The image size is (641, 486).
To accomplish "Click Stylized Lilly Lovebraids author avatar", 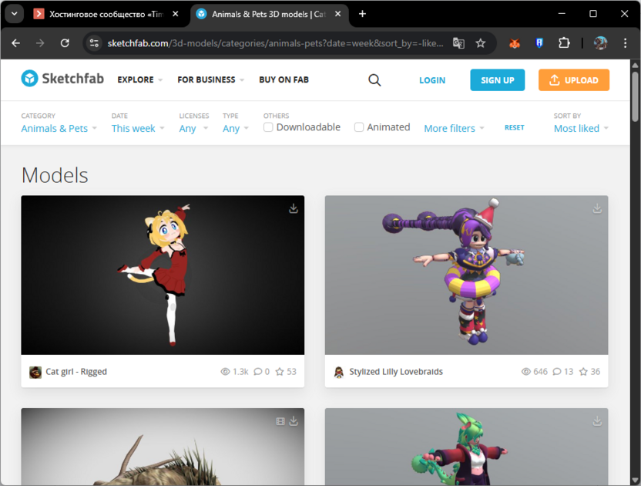I will 339,372.
